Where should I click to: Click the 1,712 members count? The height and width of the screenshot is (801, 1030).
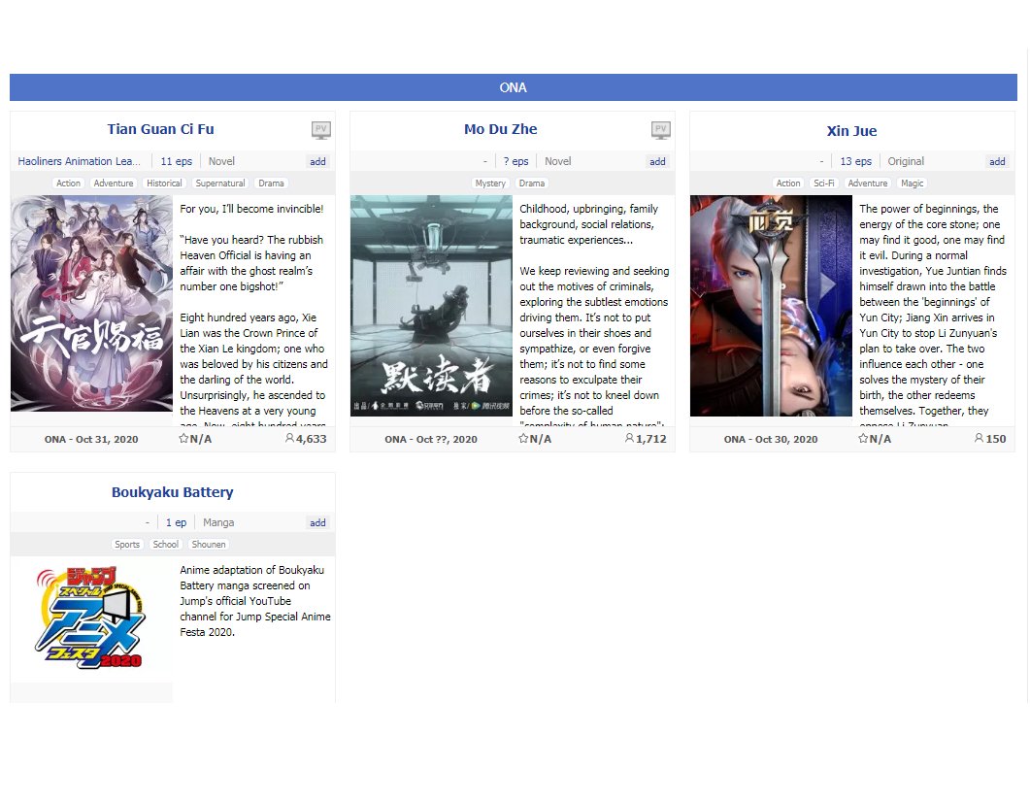(651, 439)
